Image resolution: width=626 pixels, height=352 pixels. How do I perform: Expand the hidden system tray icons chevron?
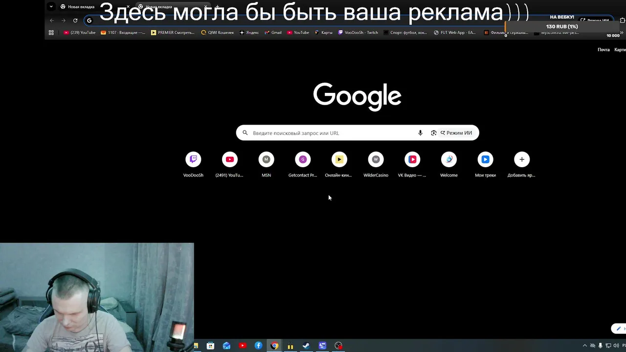(x=584, y=346)
